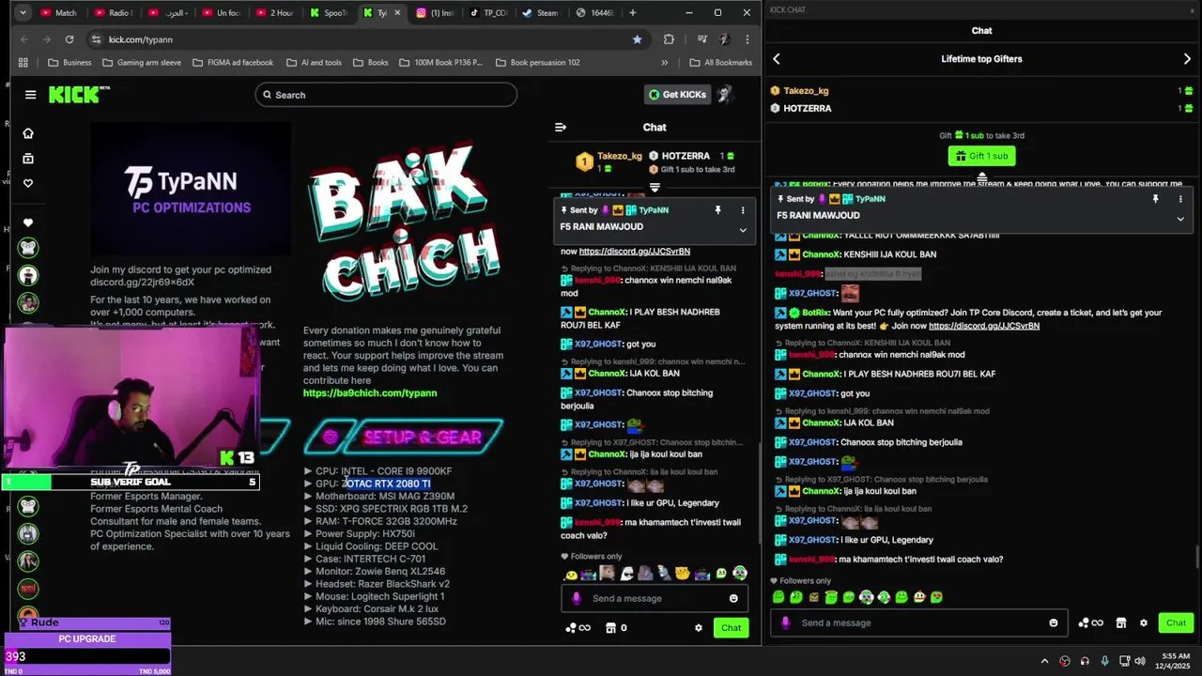The image size is (1202, 676).
Task: Click points infinity icon in Kick Chat popout
Action: (1090, 622)
